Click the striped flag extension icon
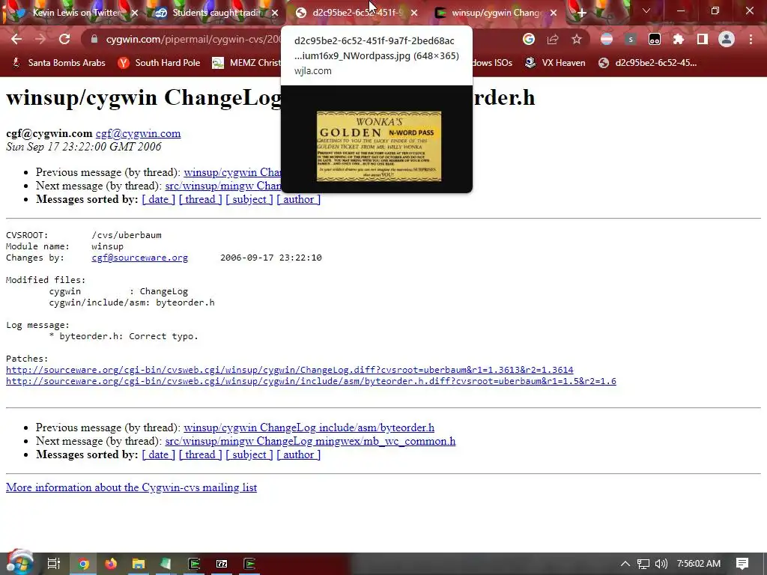Viewport: 767px width, 575px height. point(607,39)
